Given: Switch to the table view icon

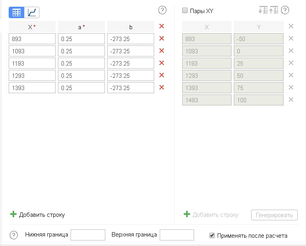Looking at the screenshot, I should (17, 12).
